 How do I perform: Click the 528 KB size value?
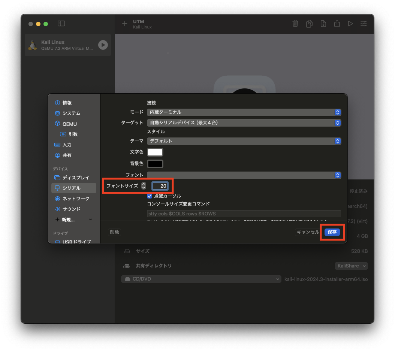pos(359,251)
